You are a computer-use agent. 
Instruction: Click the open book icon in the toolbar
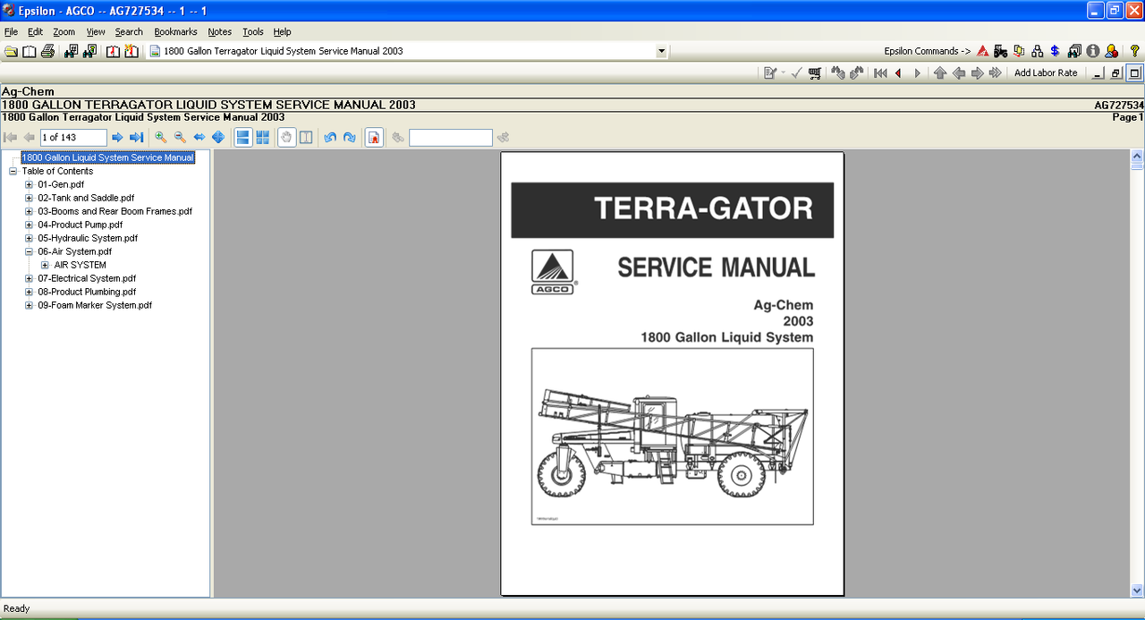click(30, 51)
